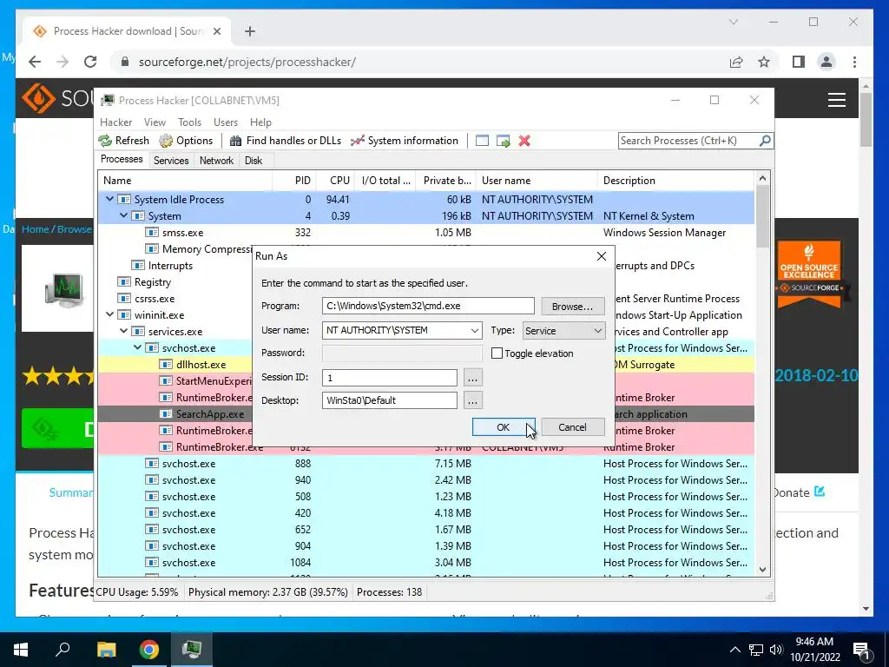Open Chrome side panel icon
This screenshot has height=667, width=889.
pyautogui.click(x=799, y=62)
